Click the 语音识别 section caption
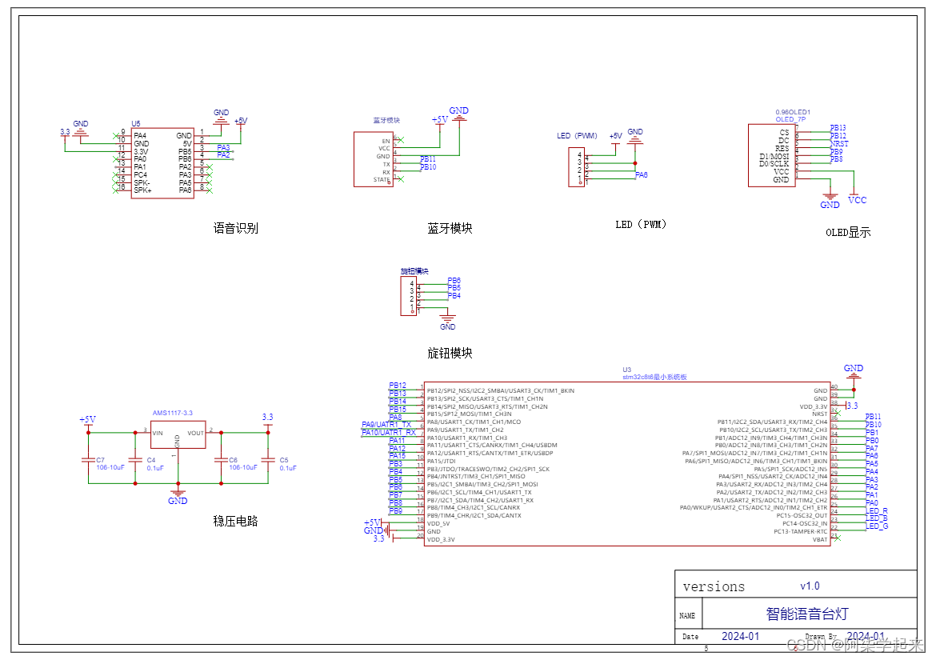 (236, 228)
